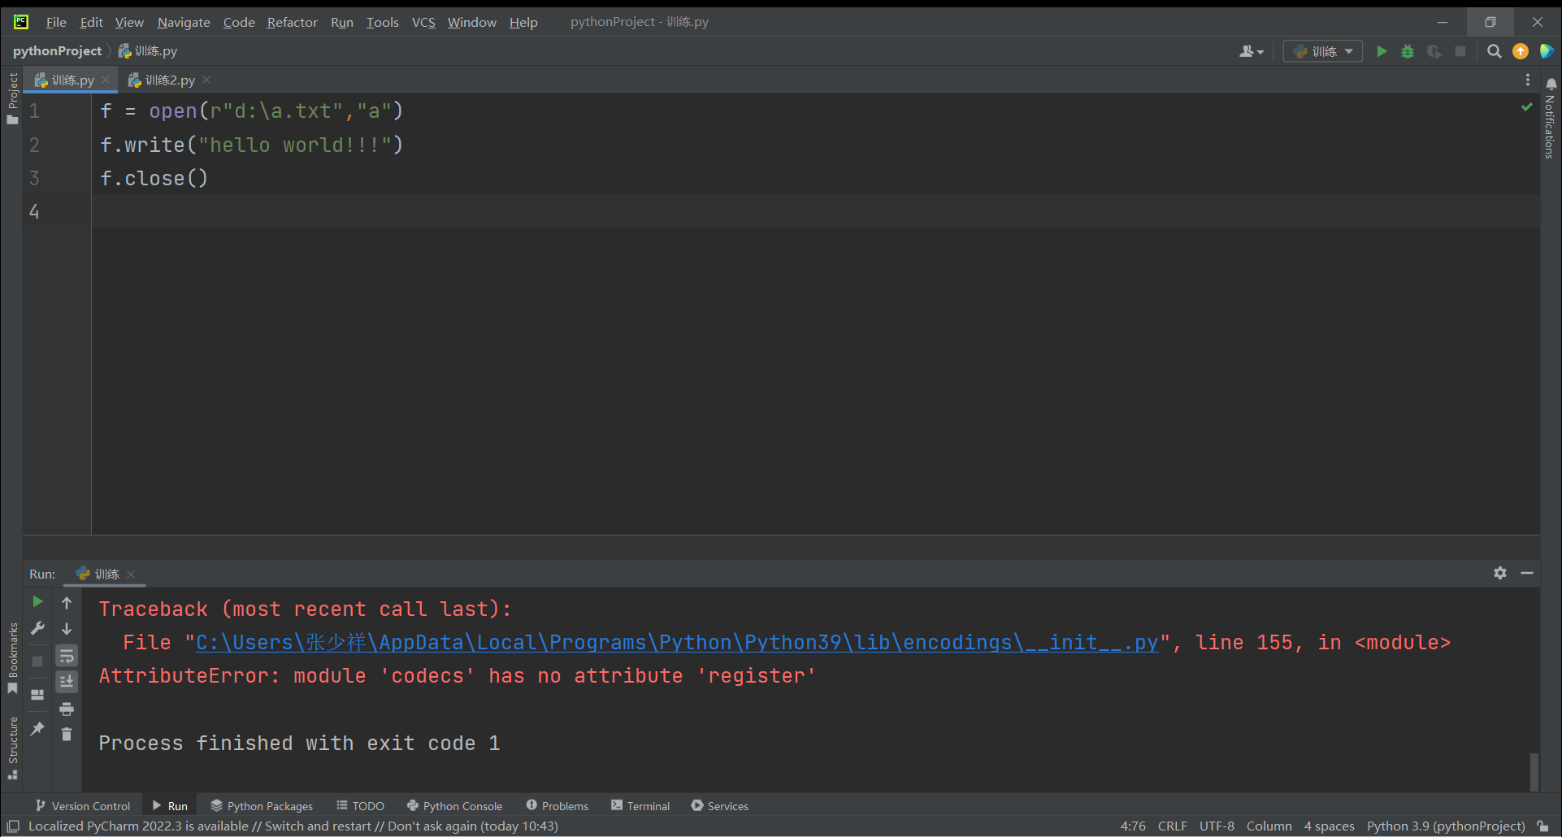Open line:column 4:76 go-to widget
Image resolution: width=1562 pixels, height=837 pixels.
[1133, 826]
